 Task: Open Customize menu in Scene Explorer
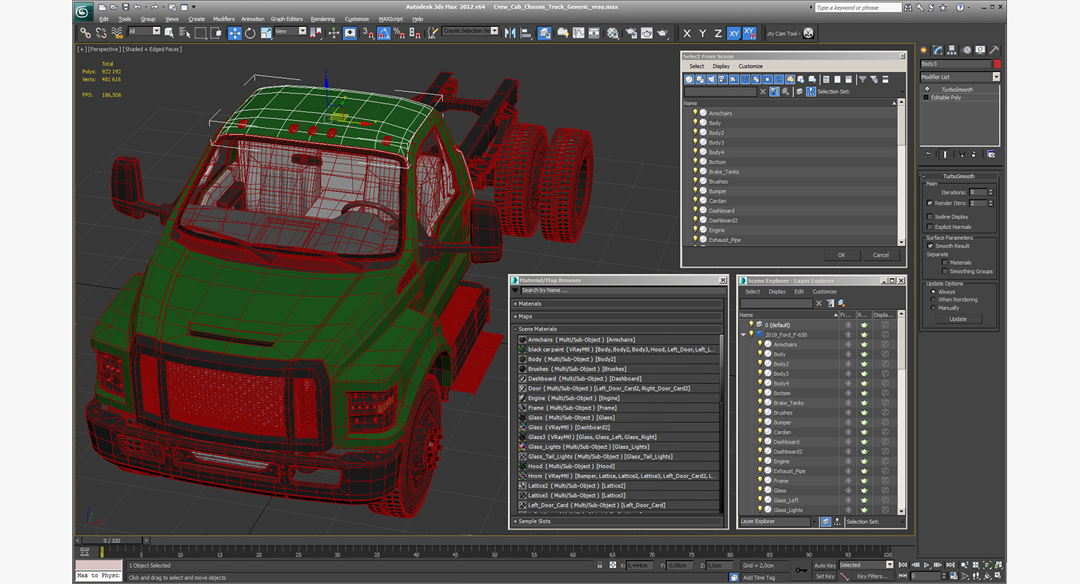coord(825,291)
